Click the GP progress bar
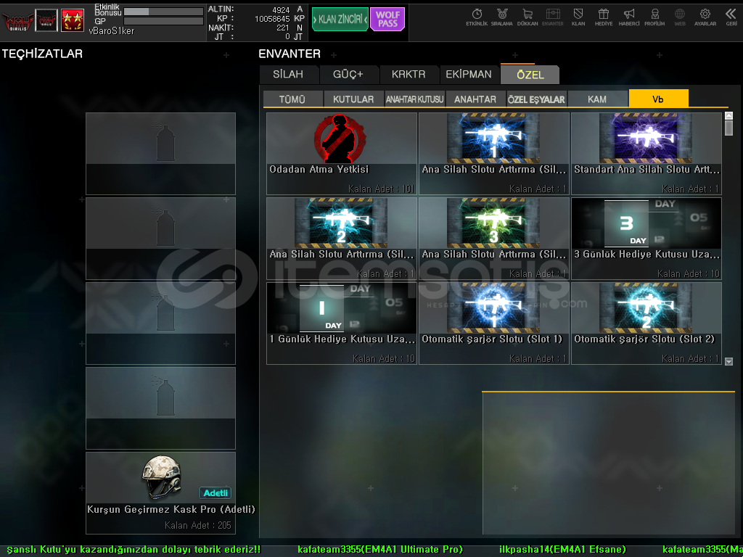The image size is (743, 557). [x=163, y=21]
